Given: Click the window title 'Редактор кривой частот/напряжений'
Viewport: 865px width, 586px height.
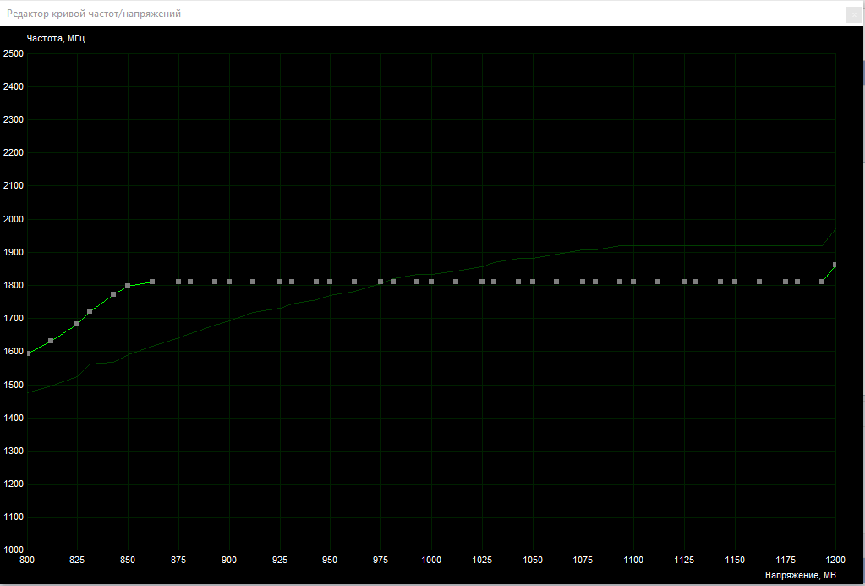Looking at the screenshot, I should [x=94, y=14].
